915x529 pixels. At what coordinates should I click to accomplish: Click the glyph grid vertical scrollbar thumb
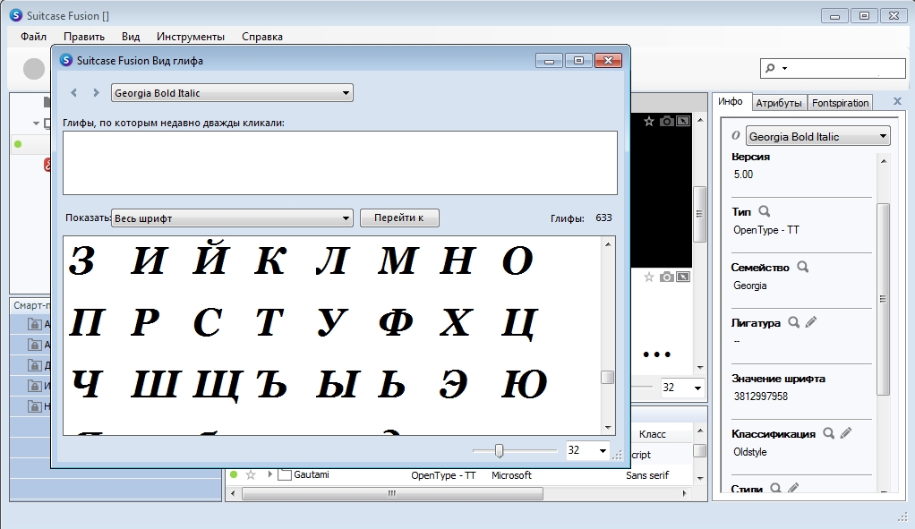click(608, 378)
